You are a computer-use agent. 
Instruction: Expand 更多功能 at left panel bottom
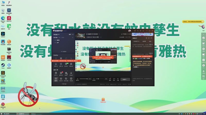(x=64, y=84)
